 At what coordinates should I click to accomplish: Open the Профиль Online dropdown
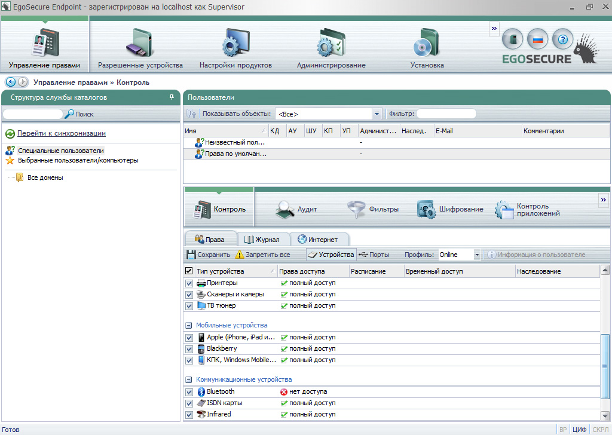[x=476, y=255]
